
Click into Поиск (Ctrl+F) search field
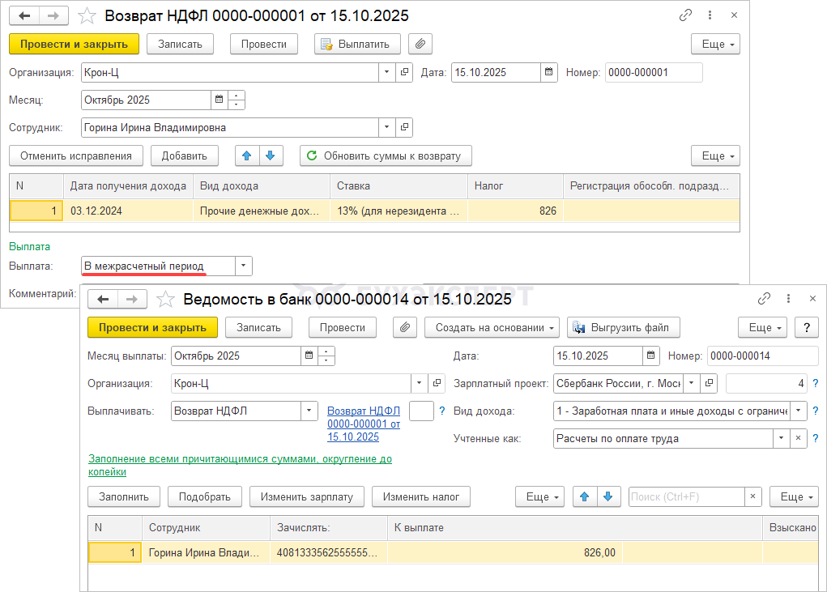coord(687,496)
